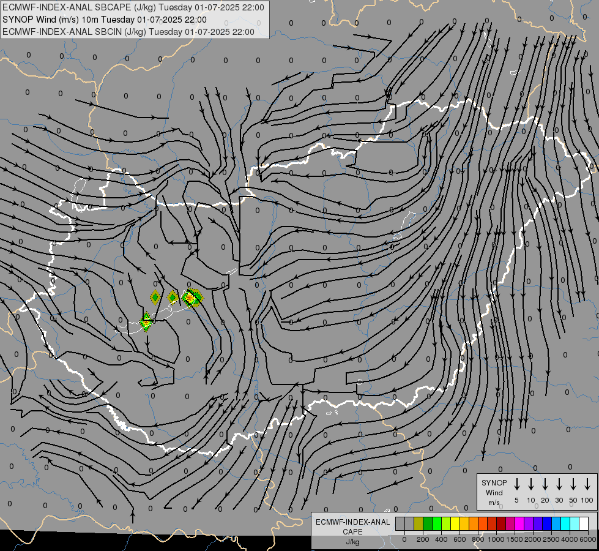Click the 'SYNOP' label in wind legend
599x551 pixels.
pos(494,482)
